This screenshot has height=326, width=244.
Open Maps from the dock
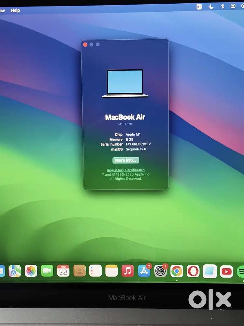pyautogui.click(x=15, y=271)
